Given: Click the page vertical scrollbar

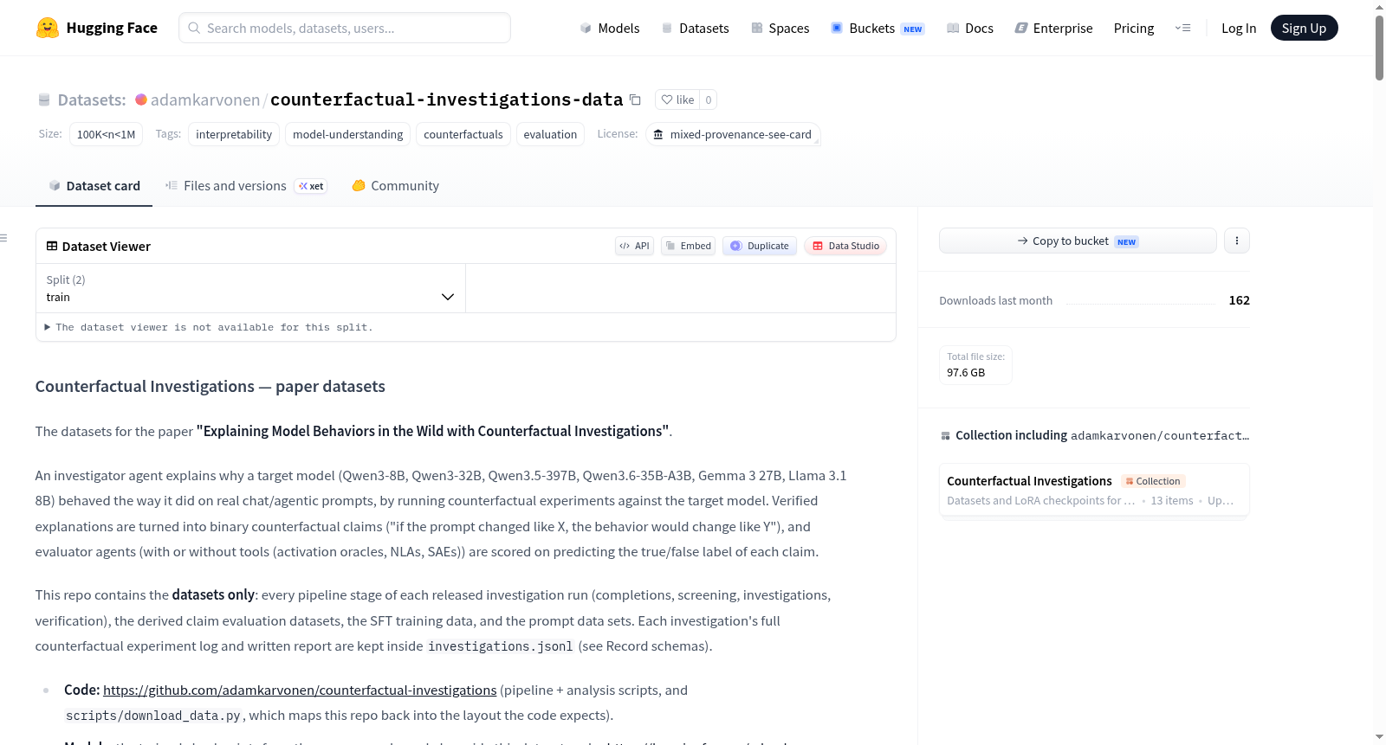Looking at the screenshot, I should (1379, 48).
